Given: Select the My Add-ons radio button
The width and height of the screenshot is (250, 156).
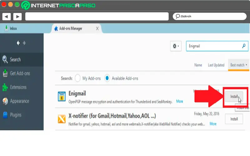Looking at the screenshot, I should tap(77, 78).
